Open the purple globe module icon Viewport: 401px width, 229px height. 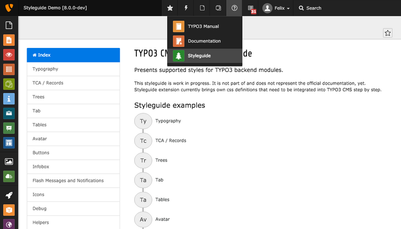(9, 224)
